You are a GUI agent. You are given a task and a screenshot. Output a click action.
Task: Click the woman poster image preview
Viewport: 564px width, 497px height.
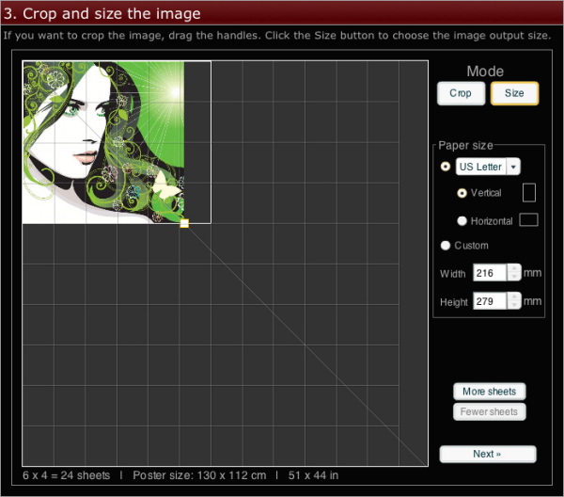pyautogui.click(x=103, y=141)
